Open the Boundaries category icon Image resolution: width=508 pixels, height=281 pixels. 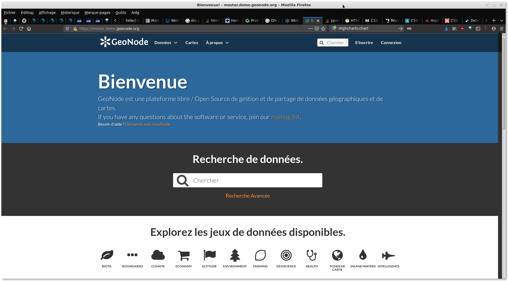tap(132, 255)
